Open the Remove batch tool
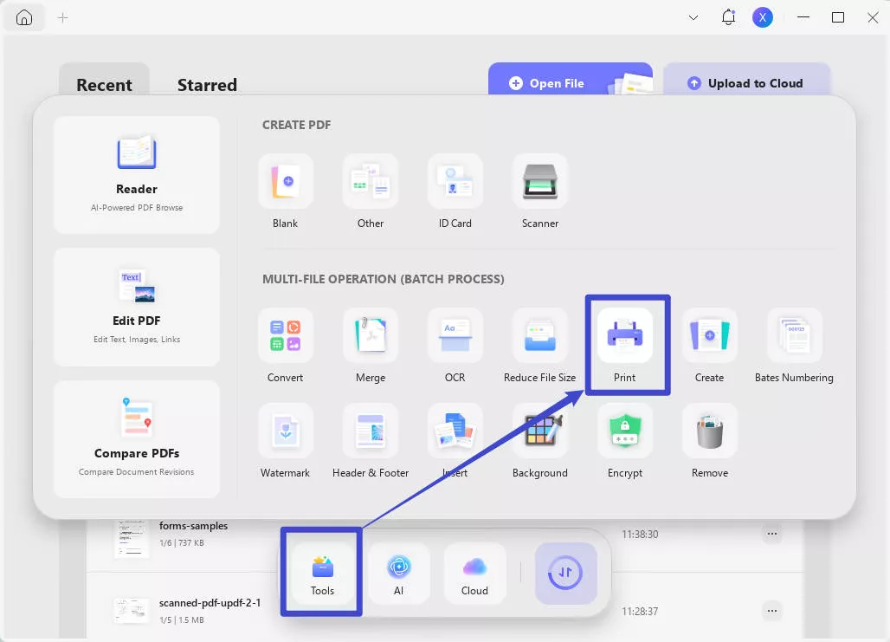Viewport: 890px width, 642px height. pos(710,431)
